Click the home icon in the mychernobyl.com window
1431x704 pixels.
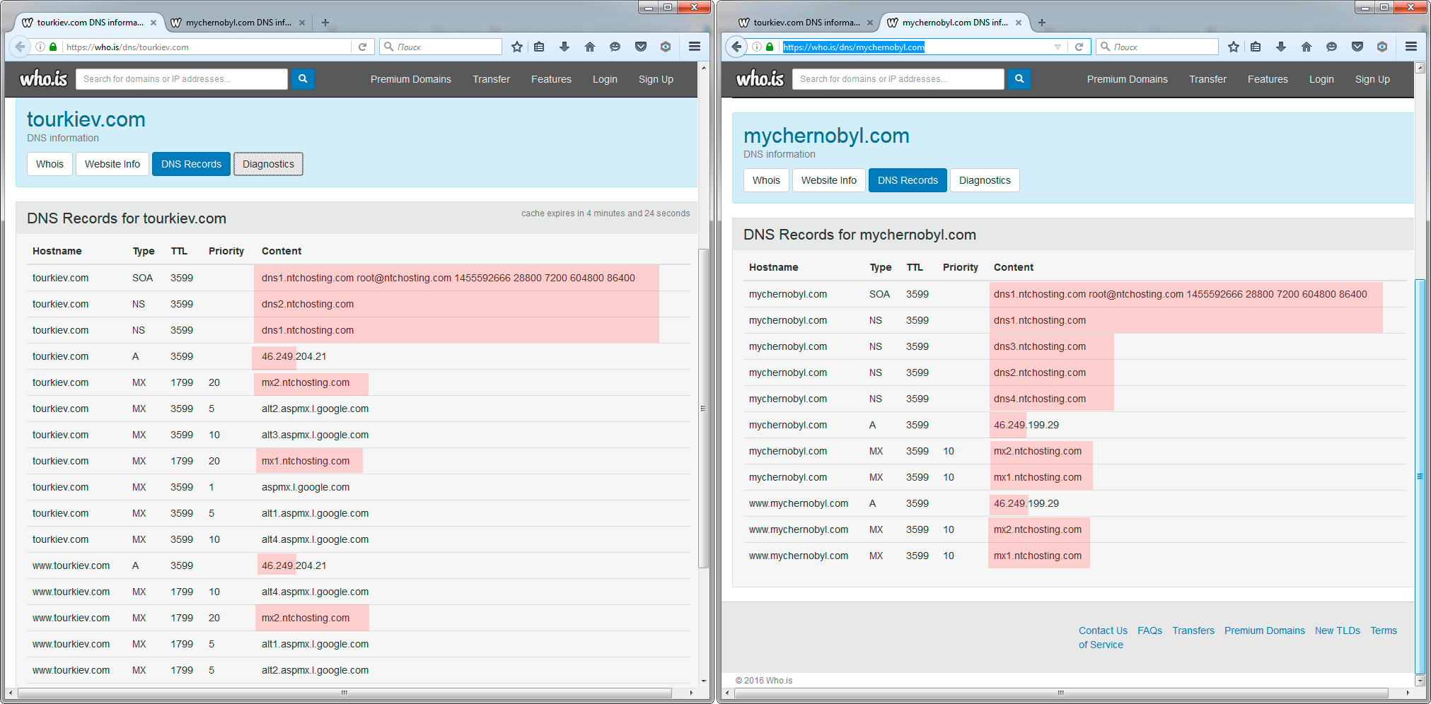tap(1306, 47)
